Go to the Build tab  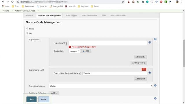pyautogui.click(x=104, y=15)
